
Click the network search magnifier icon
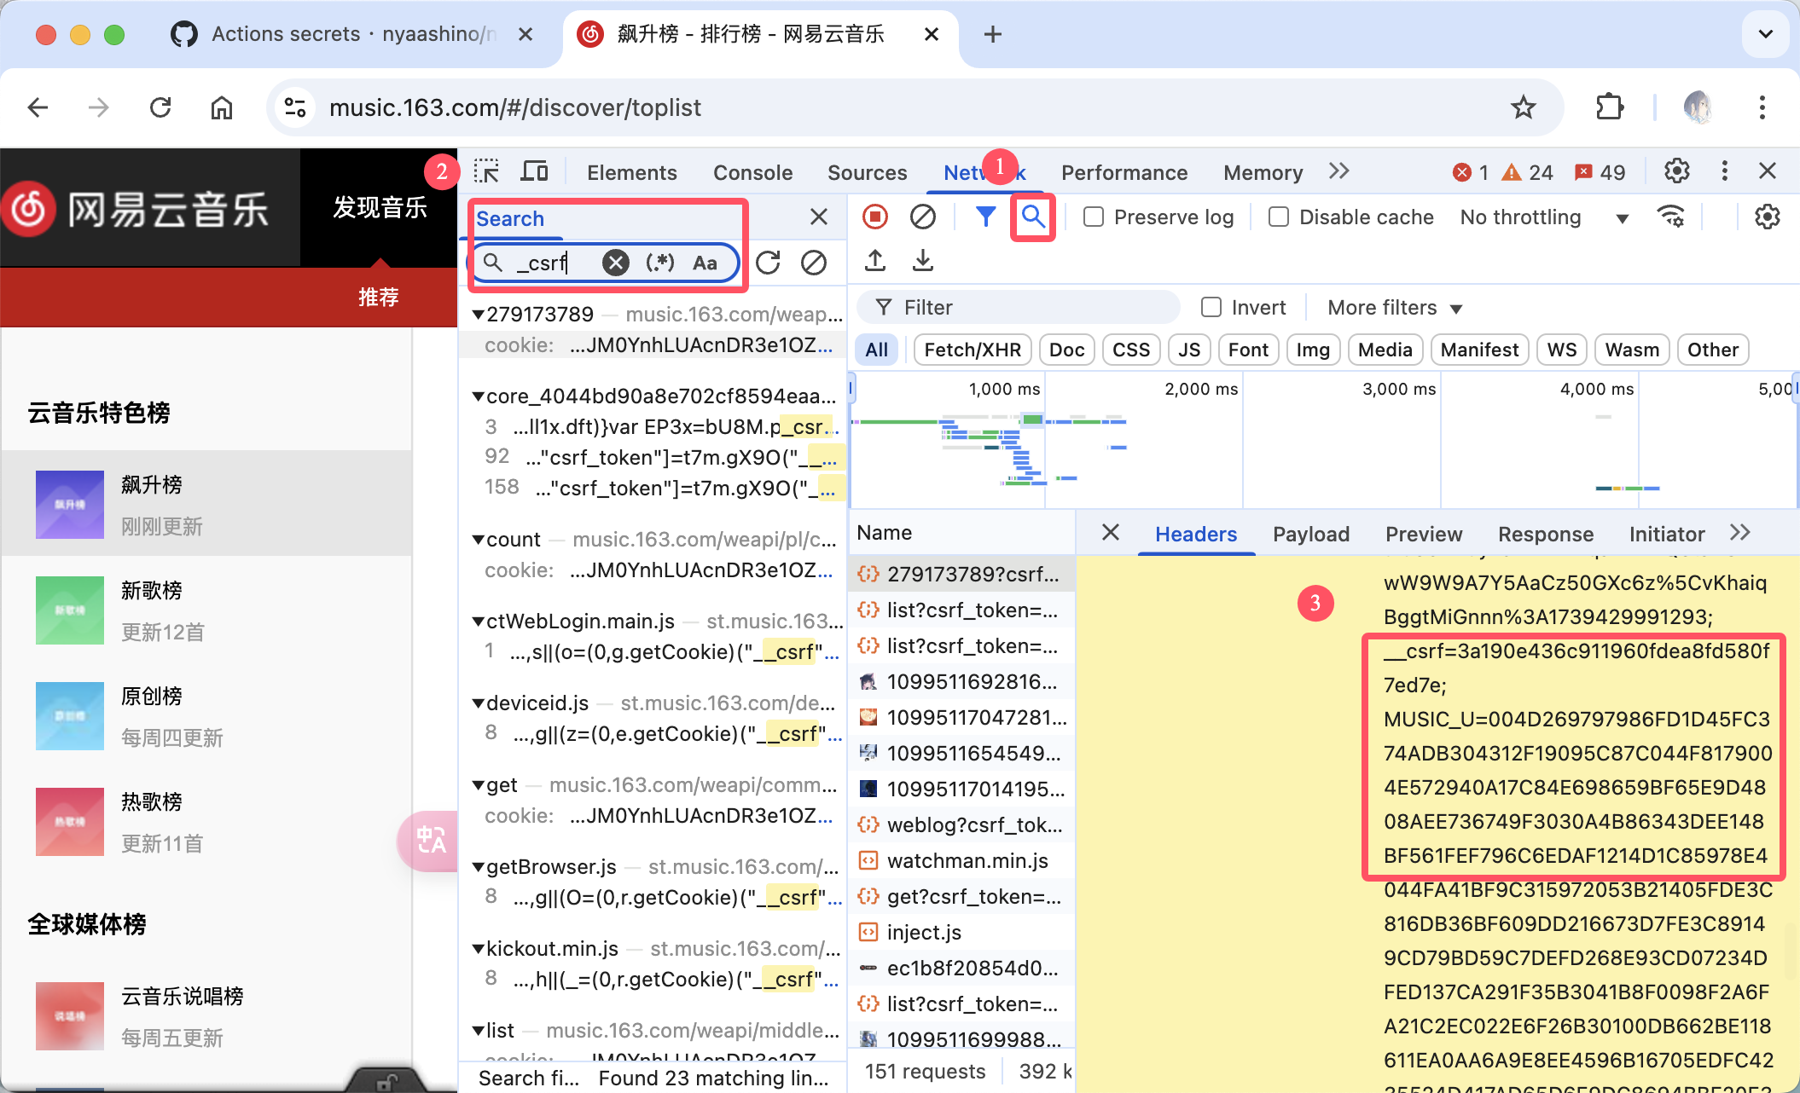pyautogui.click(x=1033, y=217)
